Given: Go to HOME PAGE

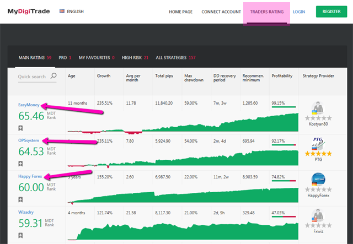Looking at the screenshot, I should [x=180, y=12].
